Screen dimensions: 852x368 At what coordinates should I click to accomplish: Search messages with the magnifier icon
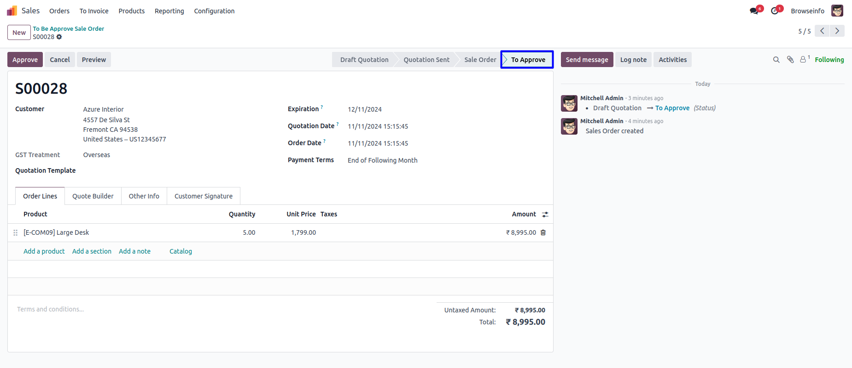click(776, 60)
